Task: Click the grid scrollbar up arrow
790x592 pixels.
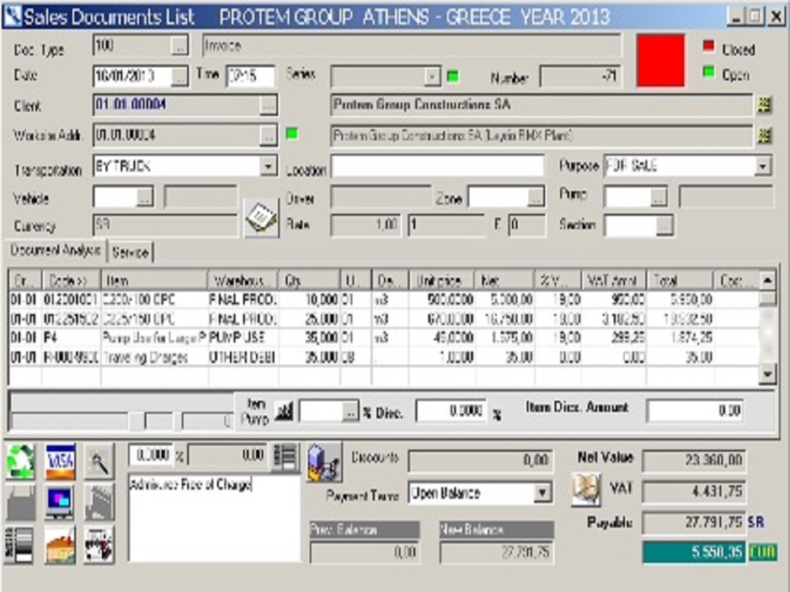Action: pyautogui.click(x=767, y=280)
